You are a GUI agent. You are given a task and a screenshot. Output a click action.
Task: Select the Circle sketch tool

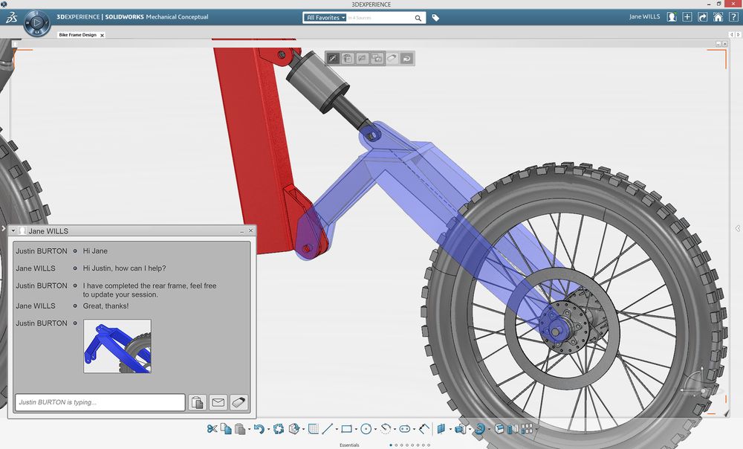(x=366, y=429)
